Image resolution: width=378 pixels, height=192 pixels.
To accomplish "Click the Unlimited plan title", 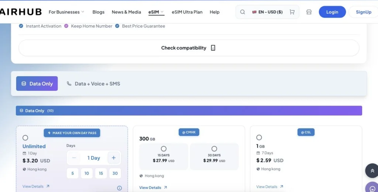I will click(34, 146).
